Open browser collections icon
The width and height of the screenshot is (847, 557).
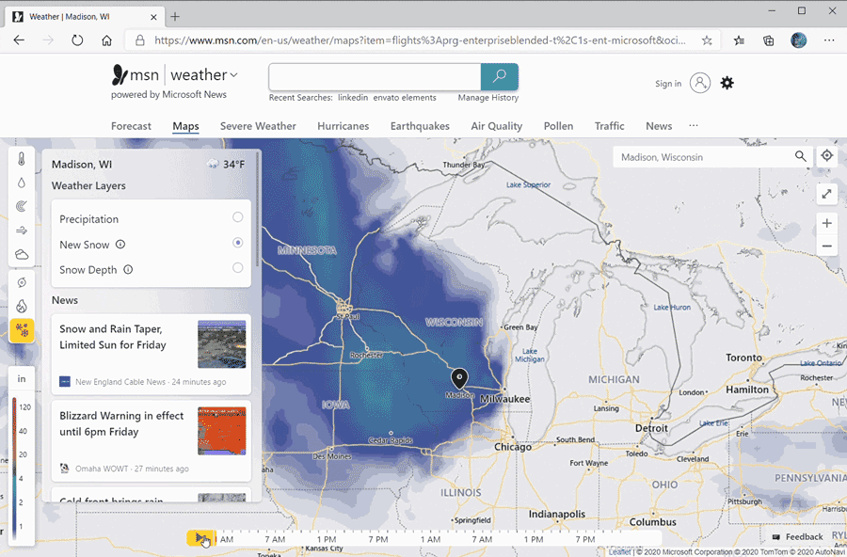[768, 40]
